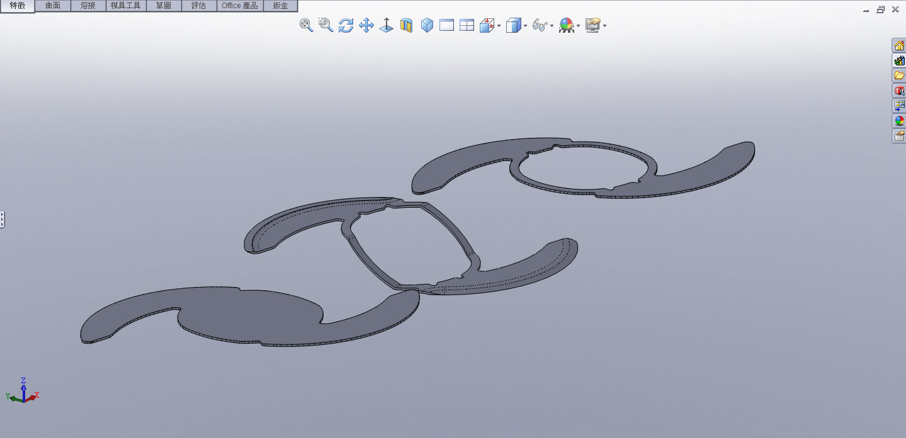This screenshot has width=906, height=438.
Task: Switch to single viewport layout
Action: 446,25
